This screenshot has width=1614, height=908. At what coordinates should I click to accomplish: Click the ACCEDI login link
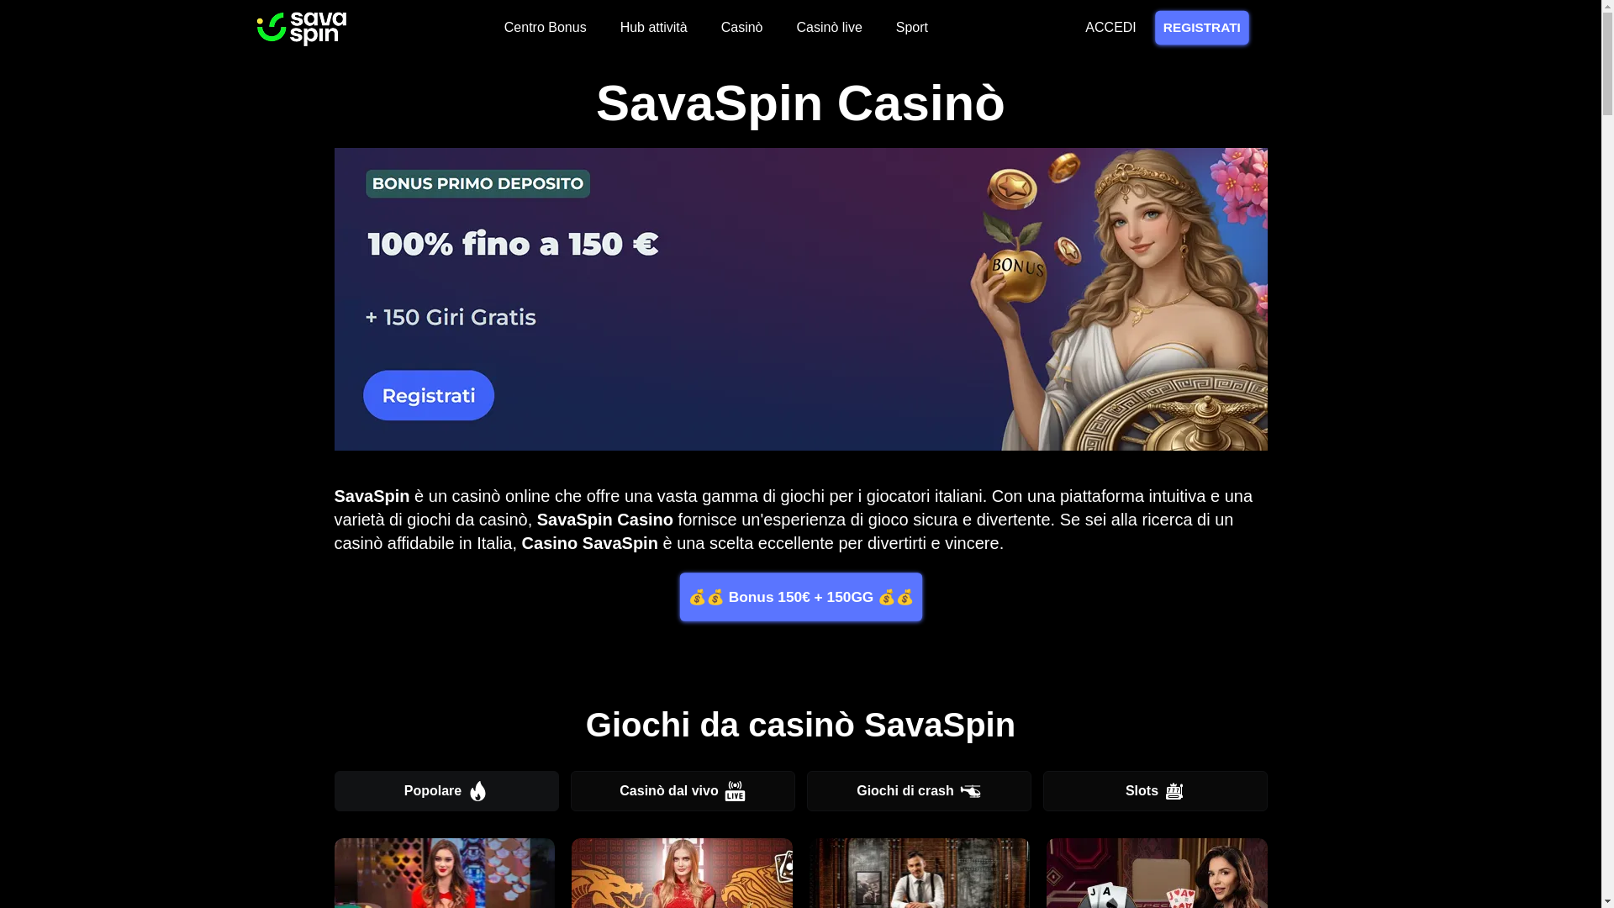point(1110,28)
